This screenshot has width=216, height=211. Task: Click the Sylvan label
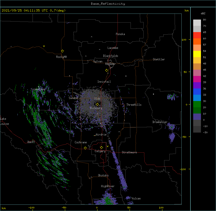coord(98,61)
